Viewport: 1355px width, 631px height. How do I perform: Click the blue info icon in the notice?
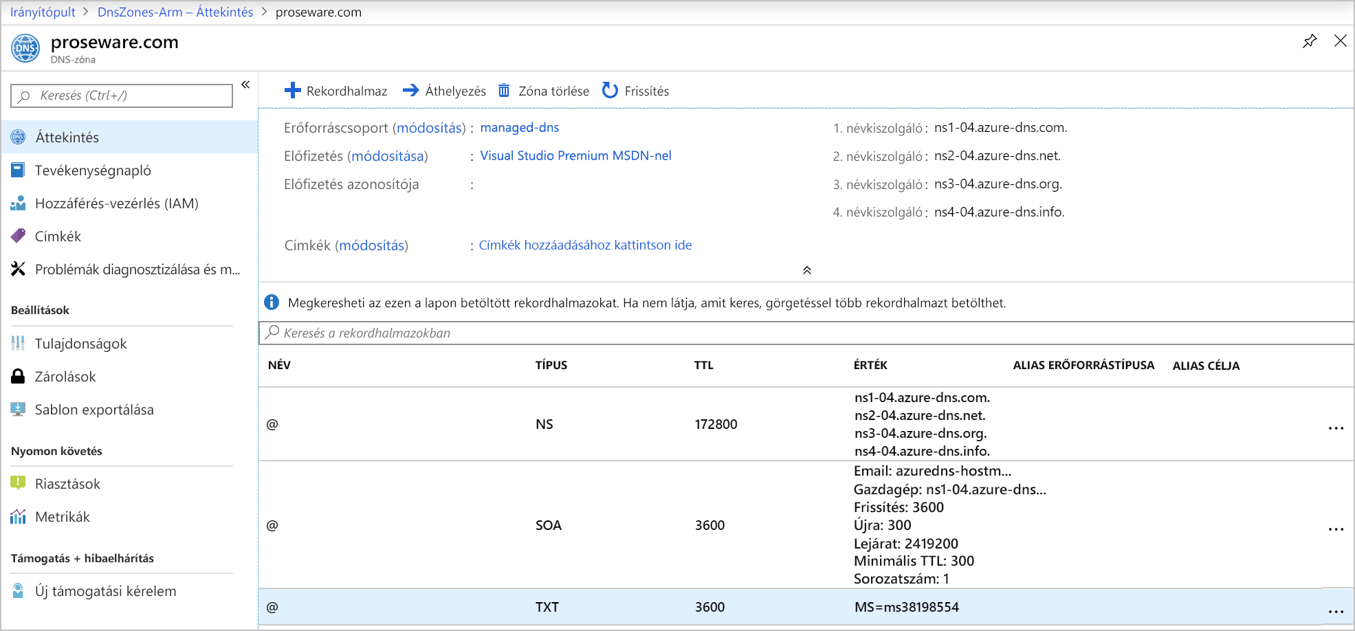tap(272, 302)
